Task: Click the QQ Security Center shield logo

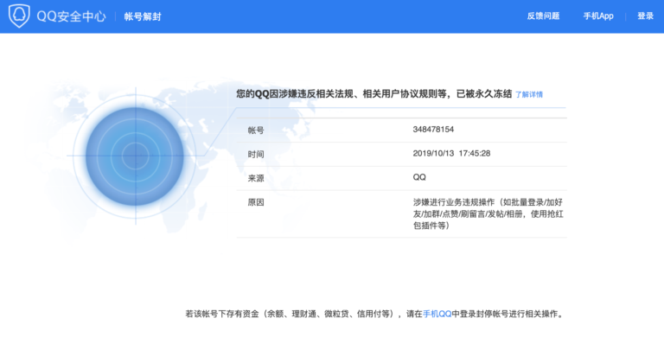Action: 19,16
